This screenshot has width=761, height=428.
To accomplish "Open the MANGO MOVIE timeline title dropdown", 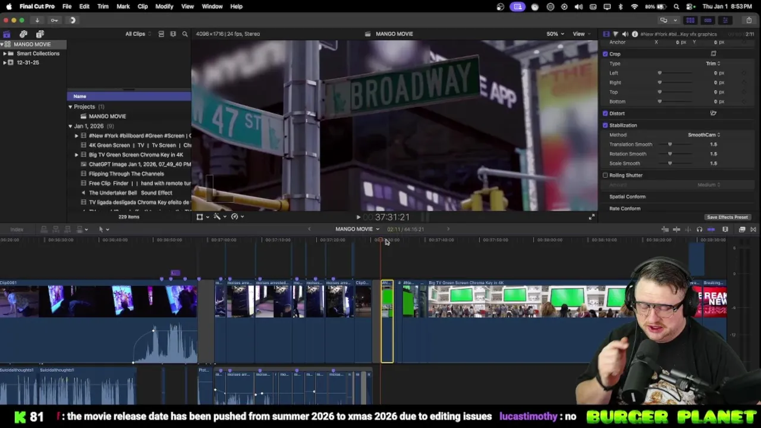I will tap(357, 229).
